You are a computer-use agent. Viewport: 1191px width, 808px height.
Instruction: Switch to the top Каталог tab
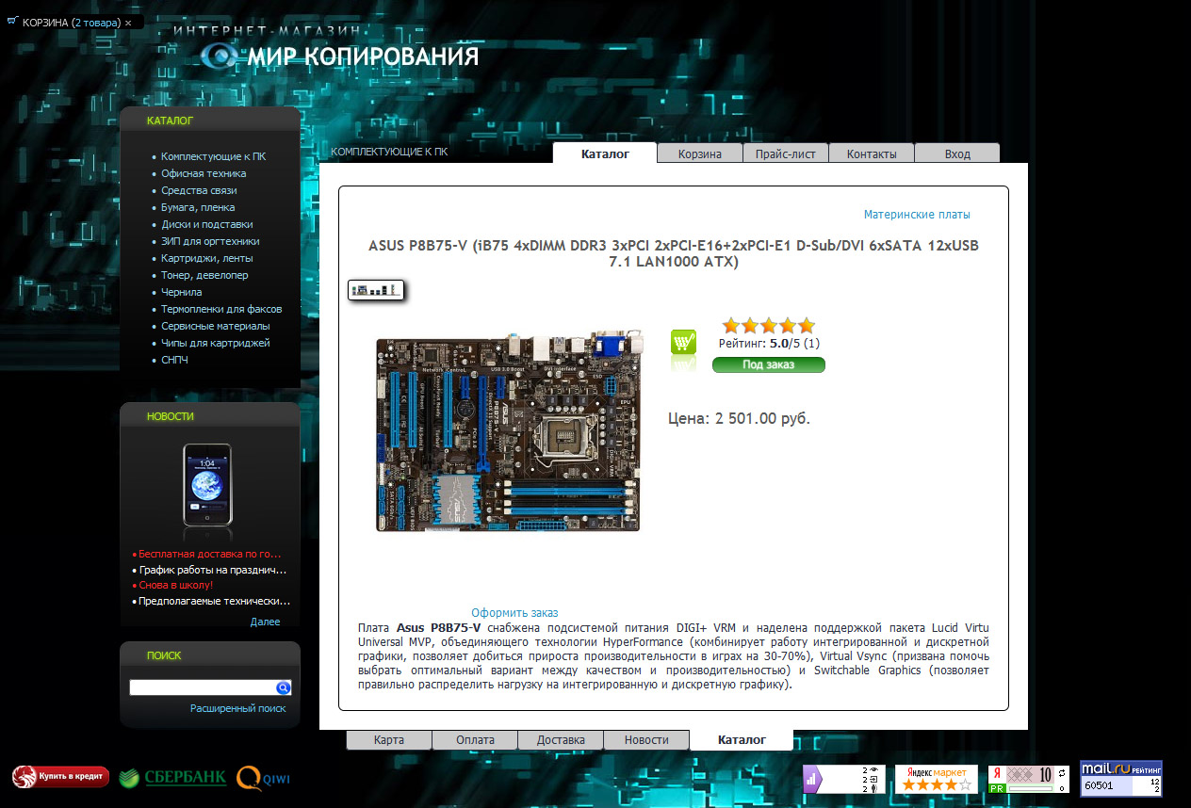coord(605,154)
